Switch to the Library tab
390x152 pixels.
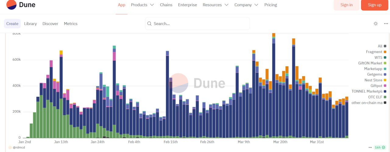30,24
